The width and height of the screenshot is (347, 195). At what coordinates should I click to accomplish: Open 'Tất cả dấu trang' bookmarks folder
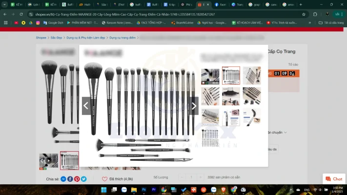click(x=331, y=22)
